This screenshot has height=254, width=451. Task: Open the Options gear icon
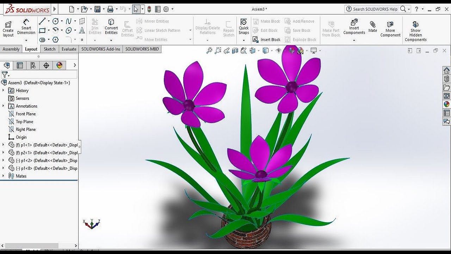pos(166,9)
